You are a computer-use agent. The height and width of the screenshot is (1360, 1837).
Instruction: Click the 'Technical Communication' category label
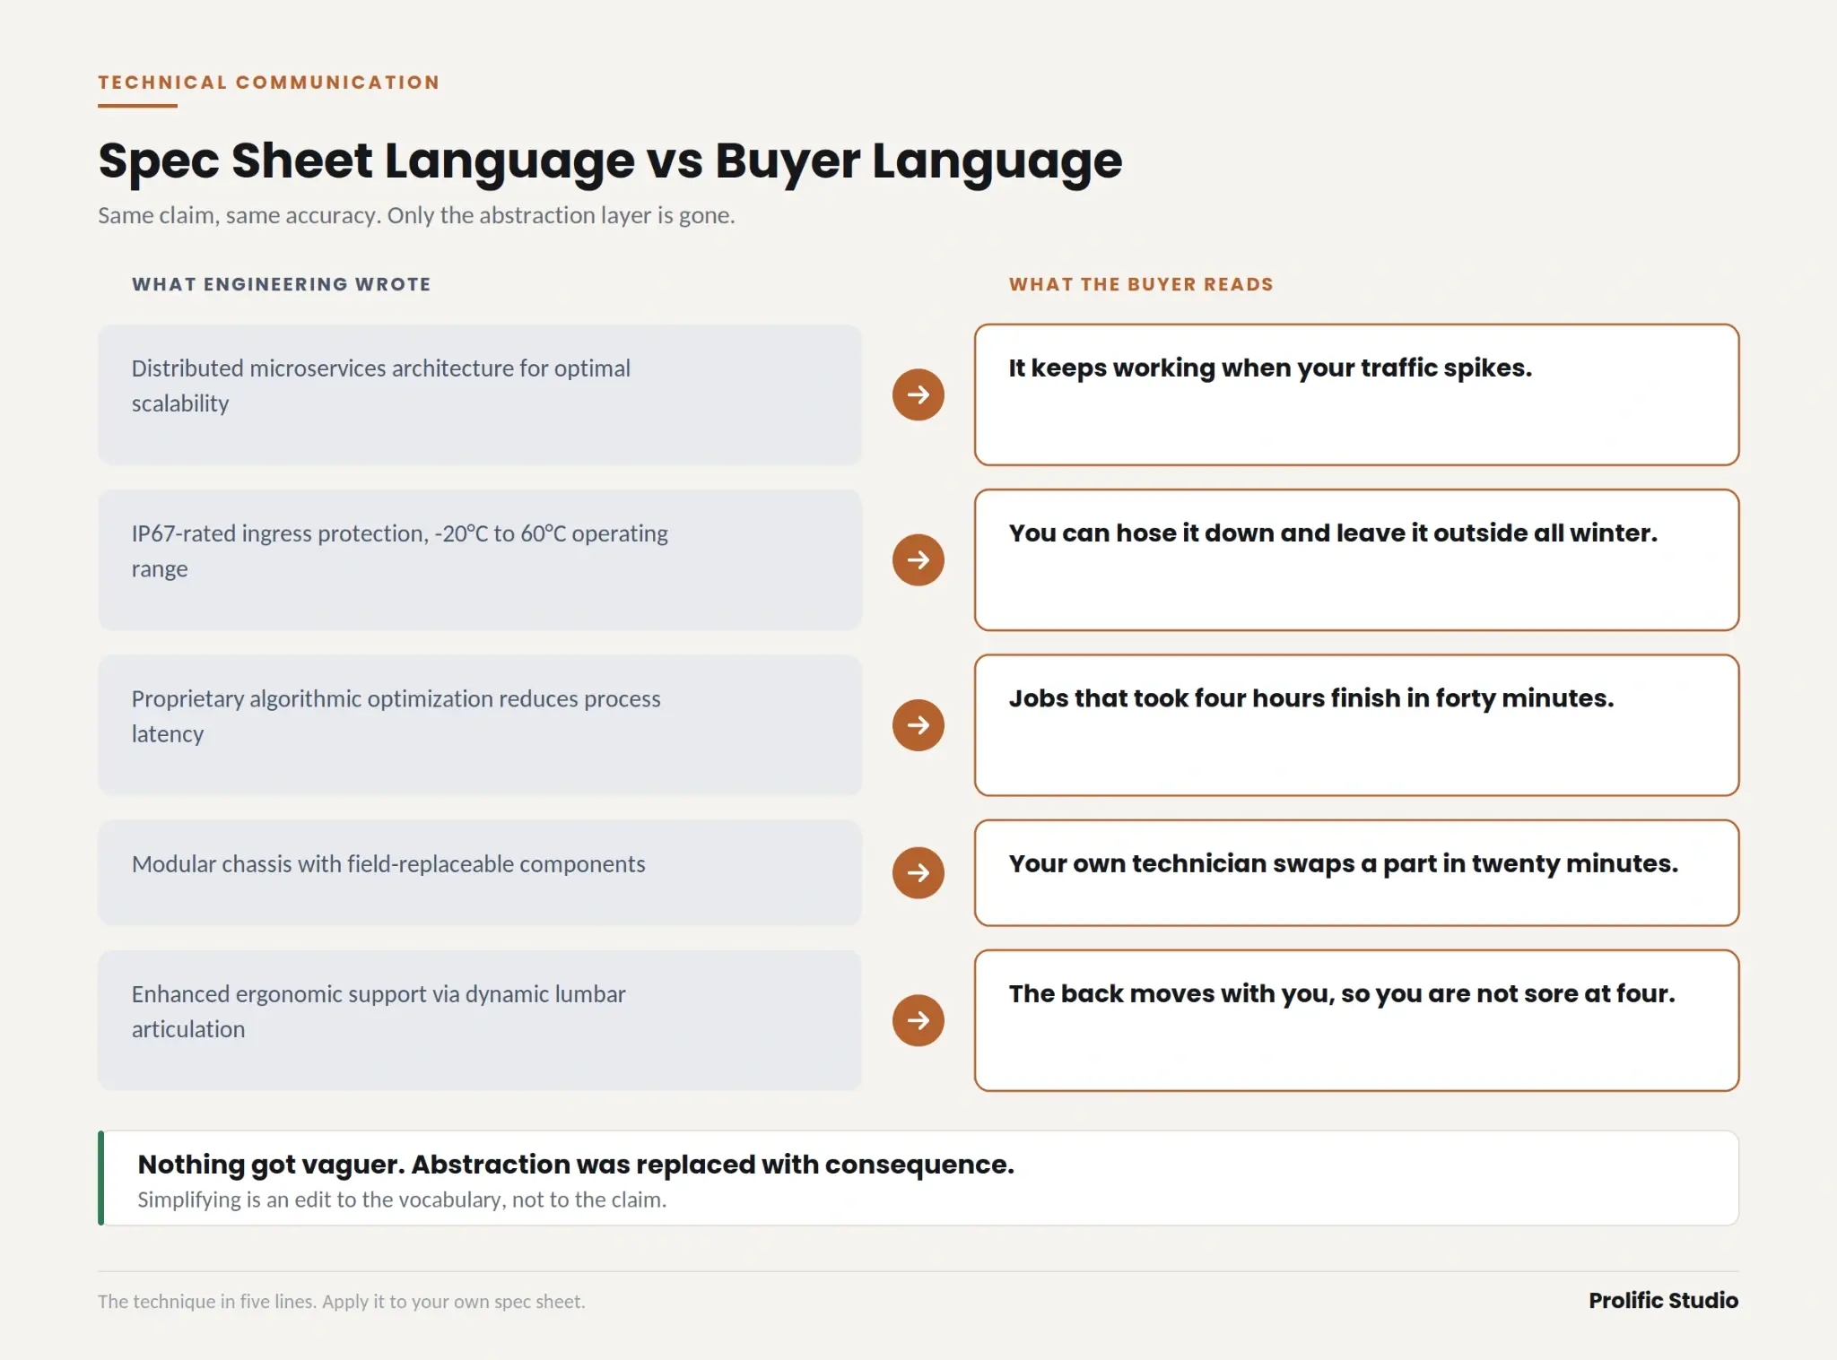pos(269,82)
